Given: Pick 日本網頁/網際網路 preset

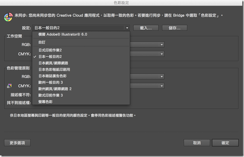Looking at the screenshot, I should pos(81,63).
